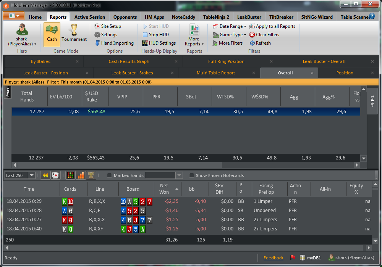Click the help question mark icon
This screenshot has width=382, height=267.
372,16
